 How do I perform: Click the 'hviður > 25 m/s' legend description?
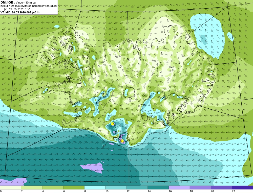click(x=29, y=6)
